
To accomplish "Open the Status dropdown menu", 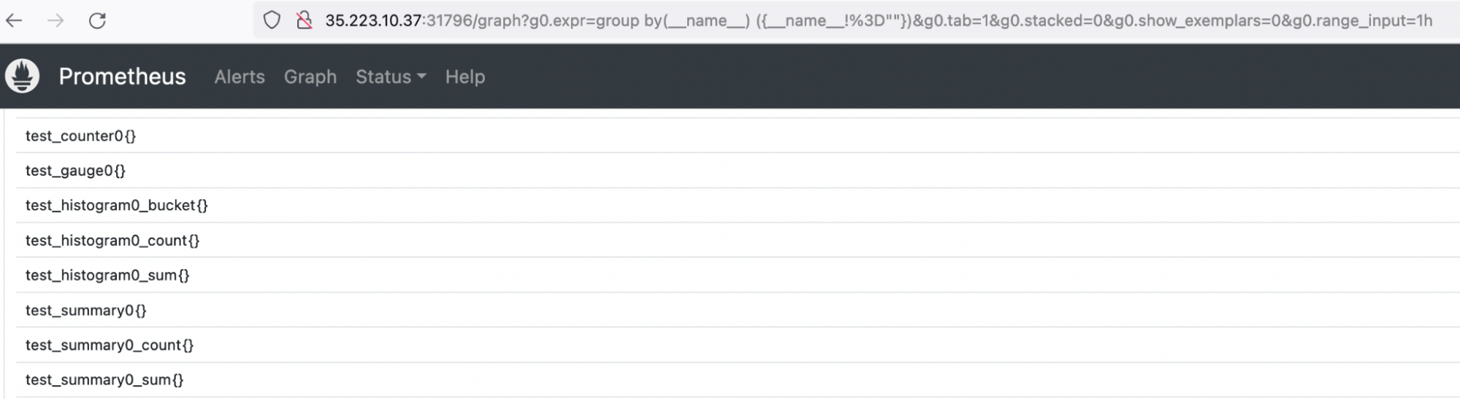I will tap(391, 77).
